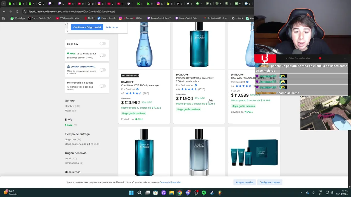
Task: Enable the Llega hoy filter switch
Action: click(x=103, y=44)
